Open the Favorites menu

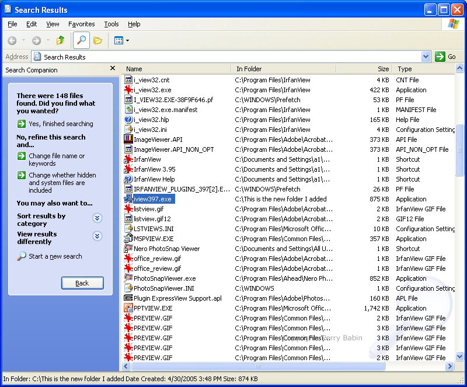(x=81, y=24)
